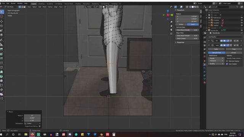244x137 pixels.
Task: Hide HandRef in the outliner
Action: [242, 23]
